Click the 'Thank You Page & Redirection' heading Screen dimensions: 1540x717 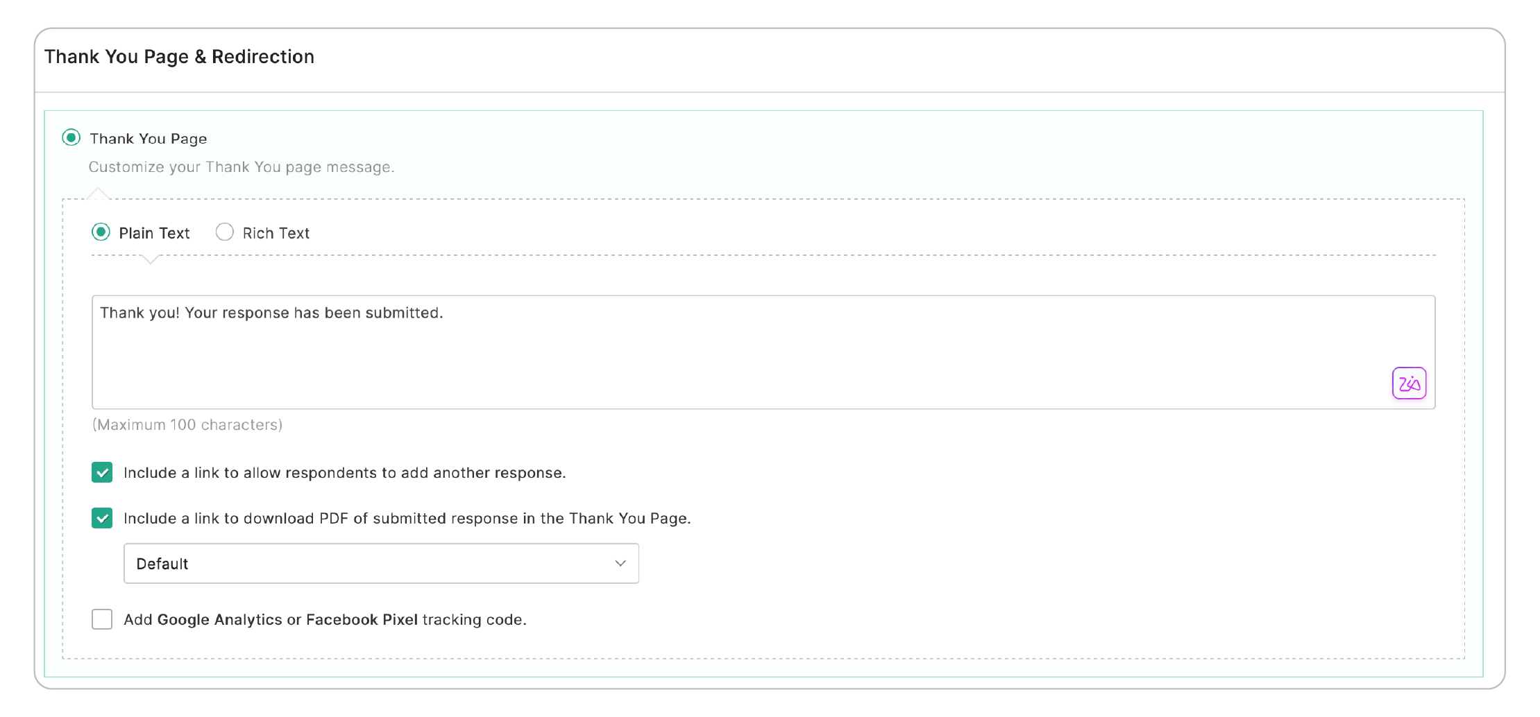179,57
